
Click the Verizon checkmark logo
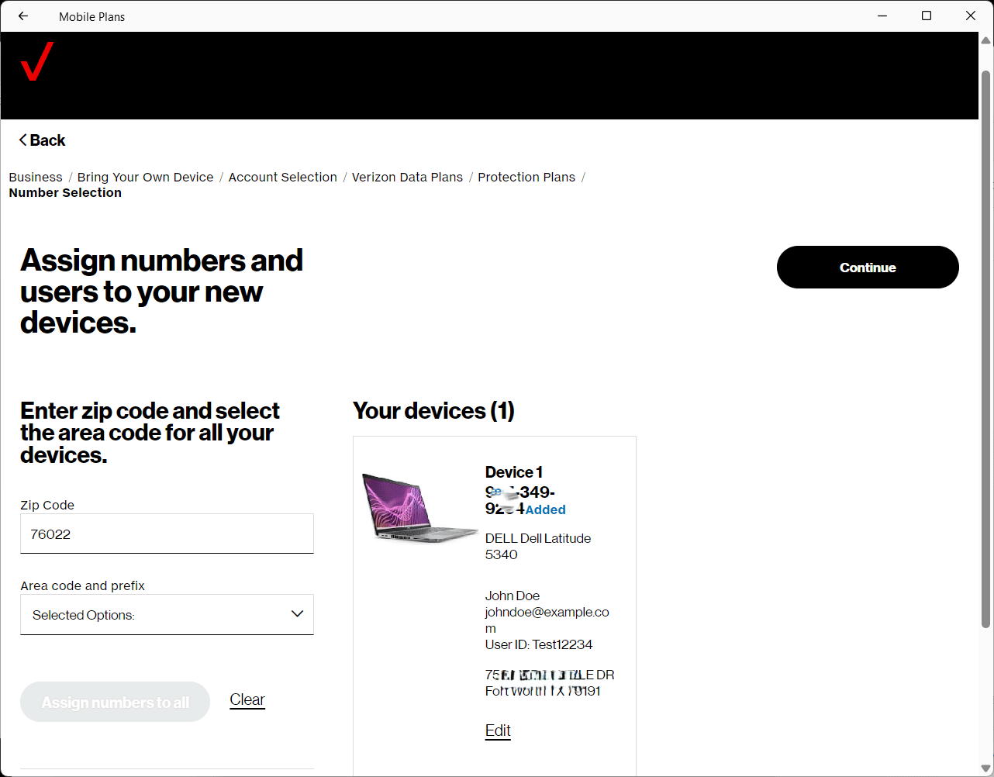37,61
